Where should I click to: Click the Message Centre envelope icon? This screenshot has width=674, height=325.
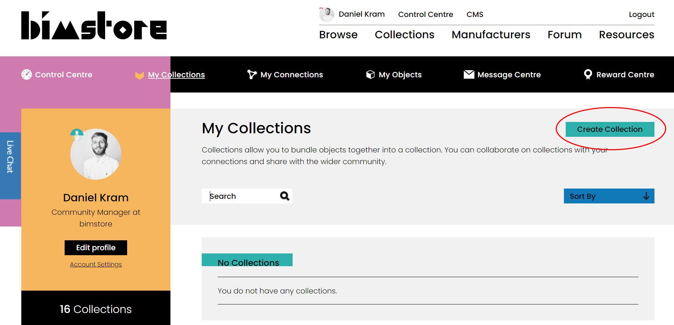tap(469, 74)
